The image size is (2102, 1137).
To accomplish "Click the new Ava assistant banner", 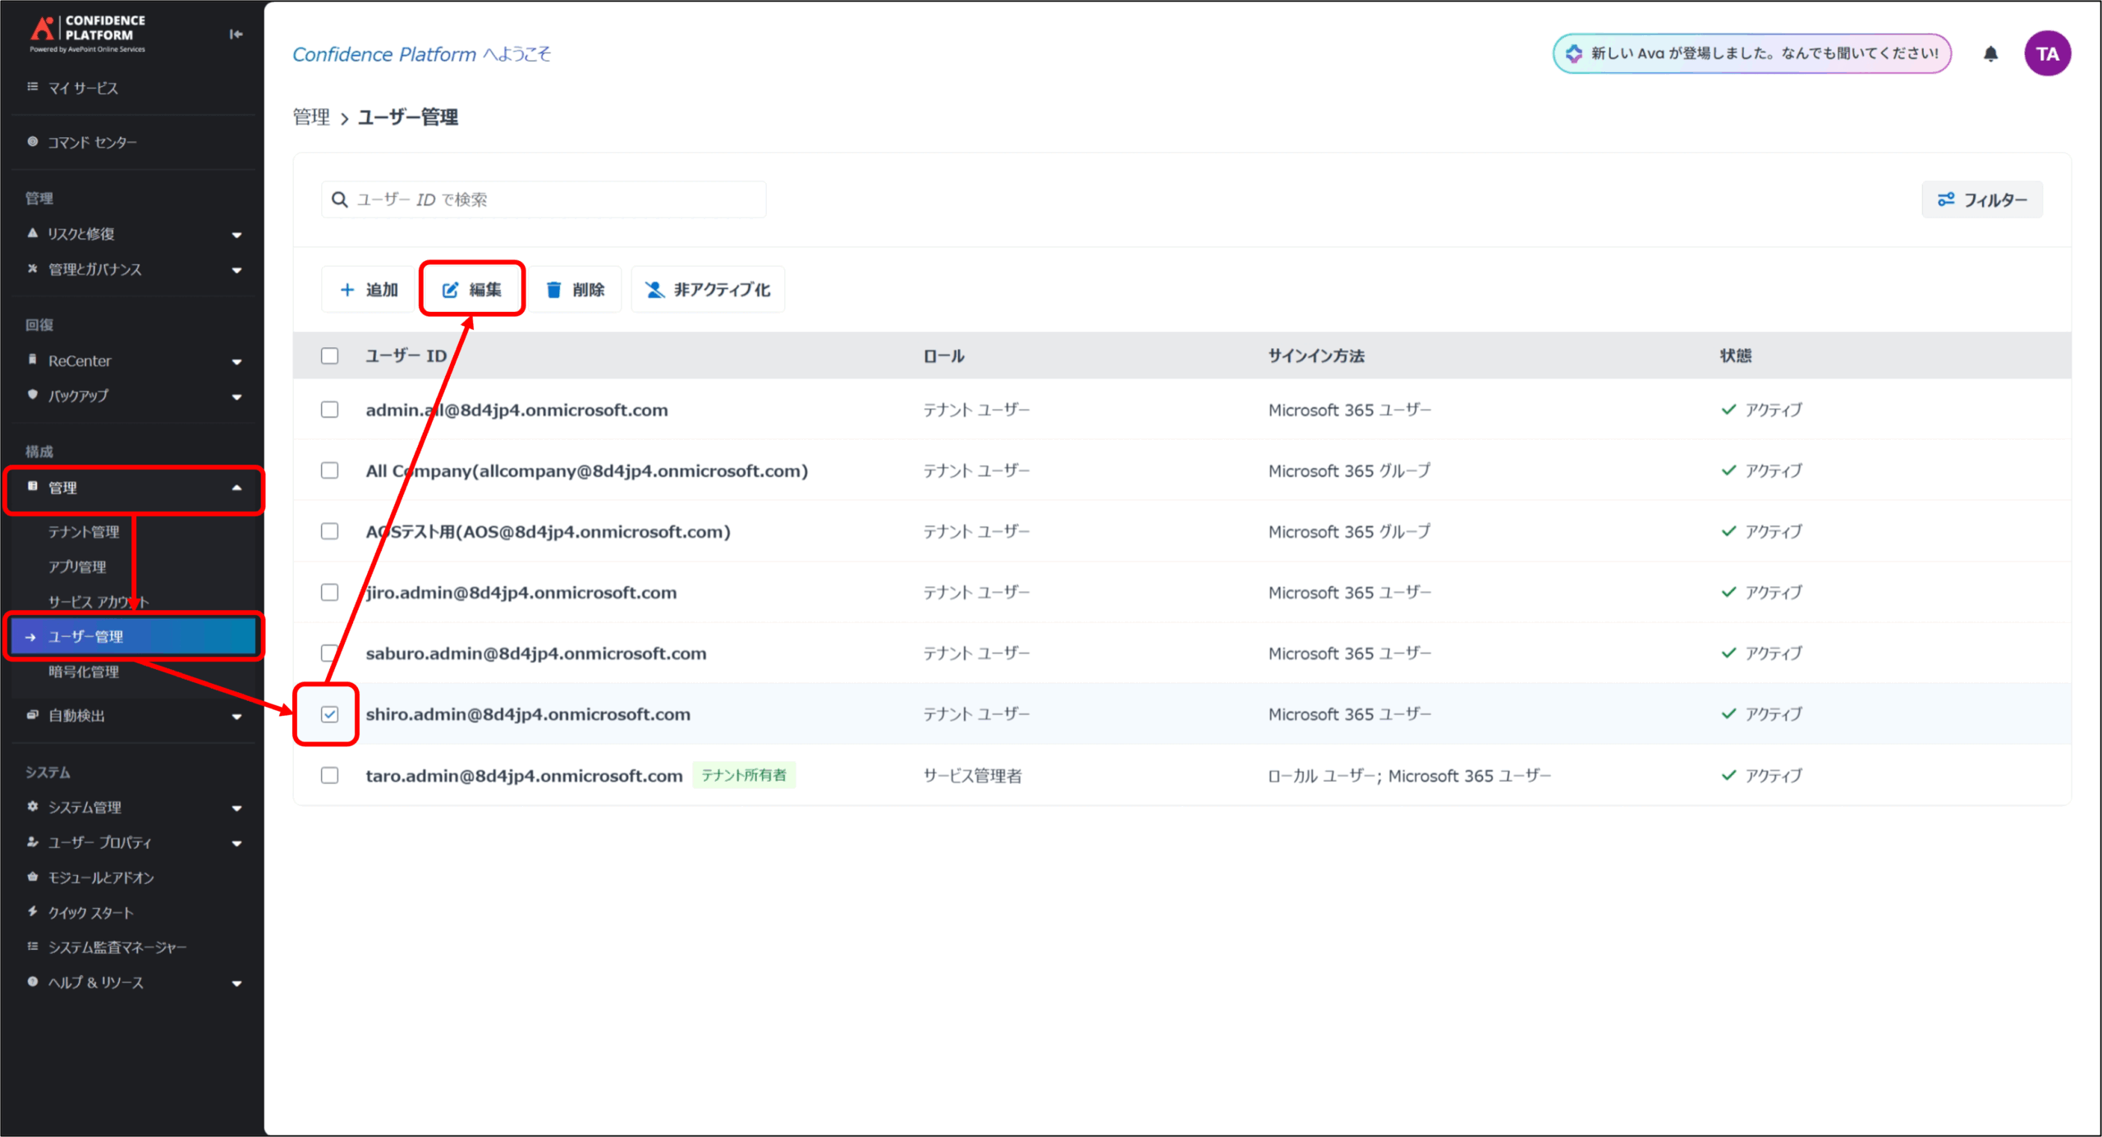I will tap(1751, 54).
